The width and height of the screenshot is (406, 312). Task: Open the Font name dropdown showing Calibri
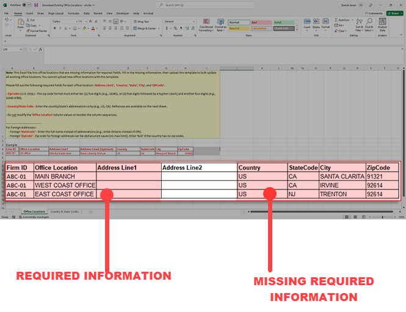point(64,21)
